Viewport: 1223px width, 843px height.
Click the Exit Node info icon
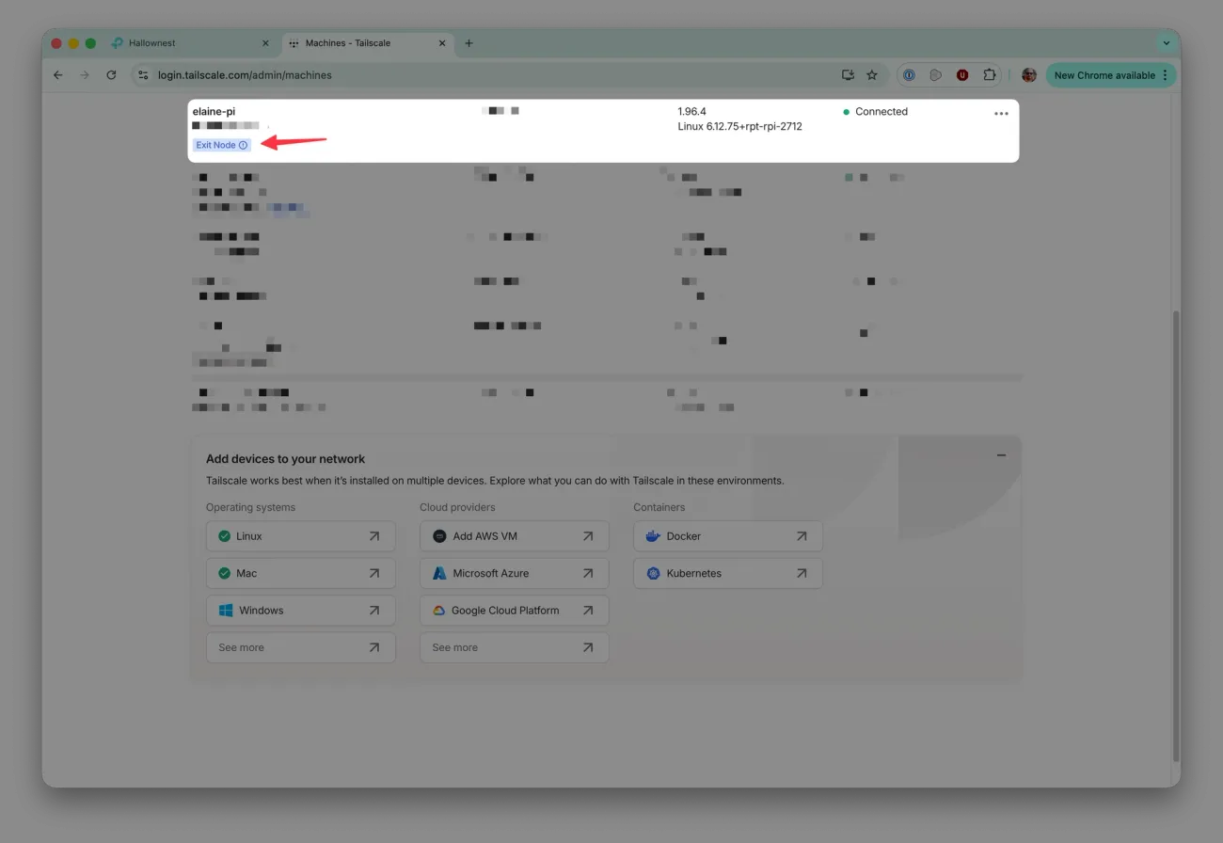[243, 145]
